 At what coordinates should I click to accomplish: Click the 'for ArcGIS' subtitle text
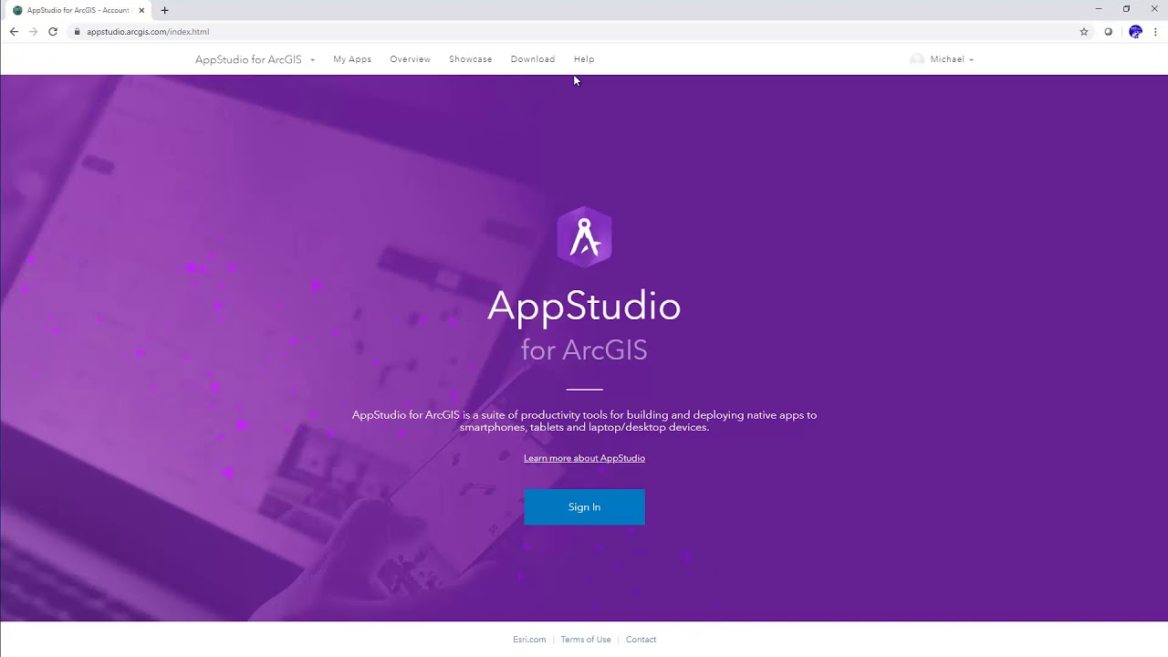point(584,349)
